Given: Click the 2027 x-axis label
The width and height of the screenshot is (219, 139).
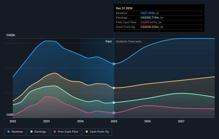Looking at the screenshot, I should [x=181, y=121].
